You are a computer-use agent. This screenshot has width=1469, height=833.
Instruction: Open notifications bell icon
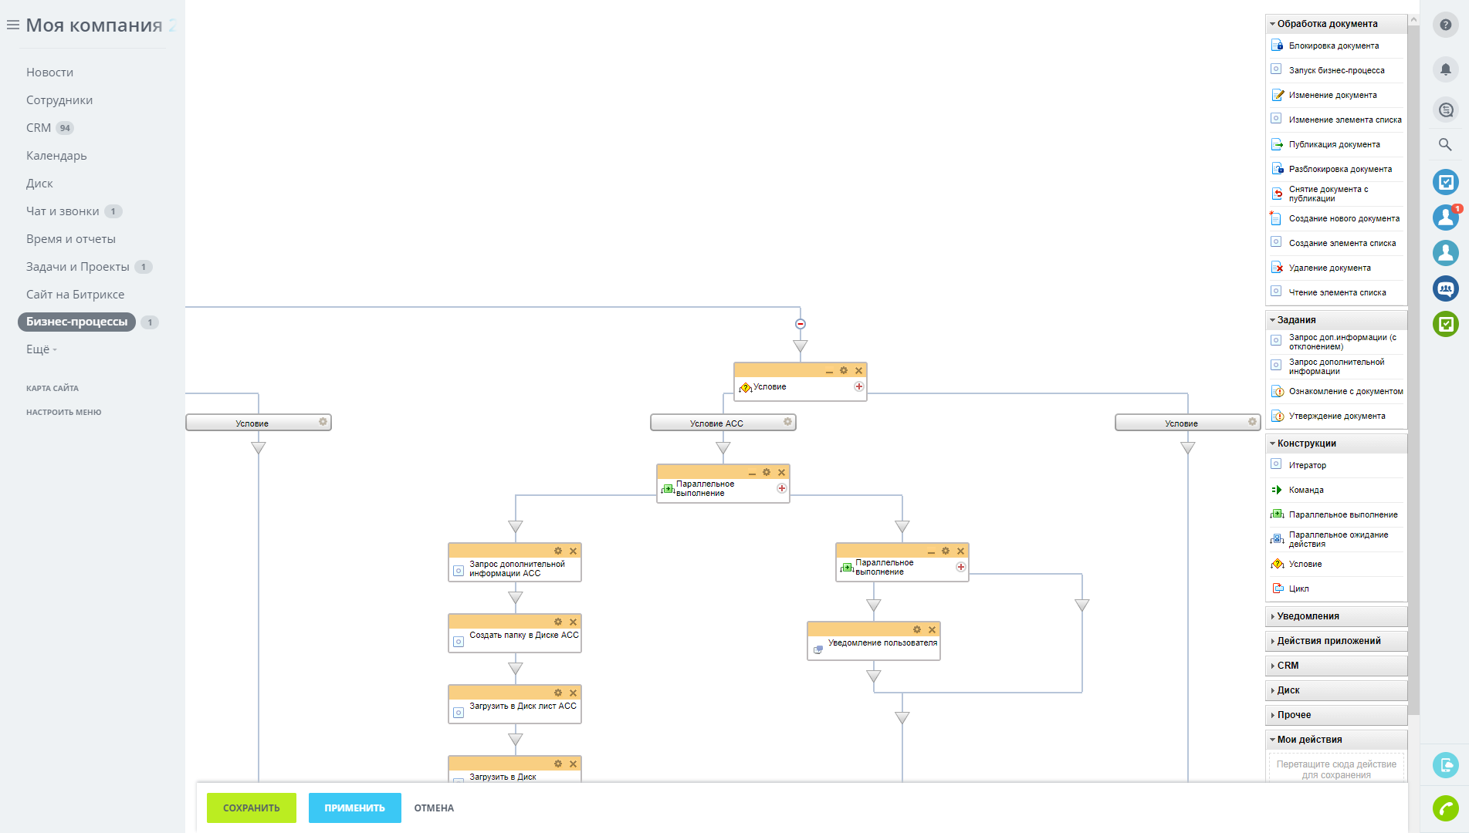point(1445,69)
